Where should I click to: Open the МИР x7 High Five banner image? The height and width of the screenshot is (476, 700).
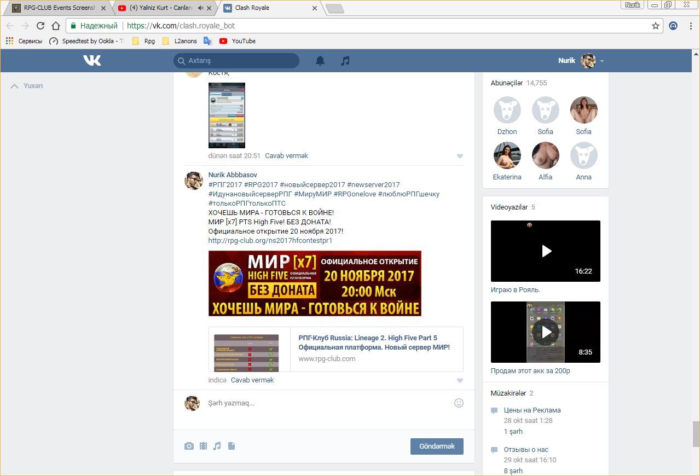pos(315,283)
